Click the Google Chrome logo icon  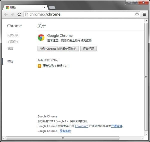41,38
